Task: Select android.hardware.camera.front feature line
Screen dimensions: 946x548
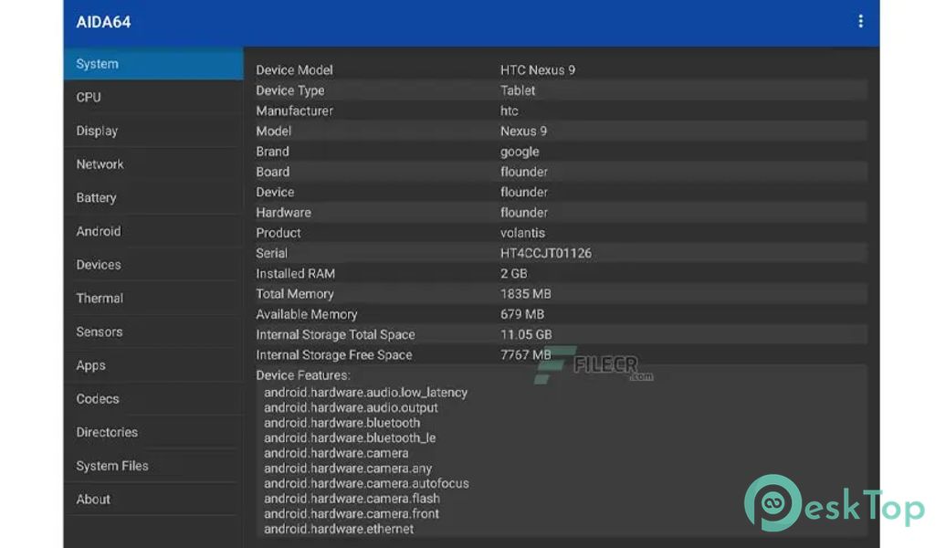Action: pyautogui.click(x=352, y=513)
